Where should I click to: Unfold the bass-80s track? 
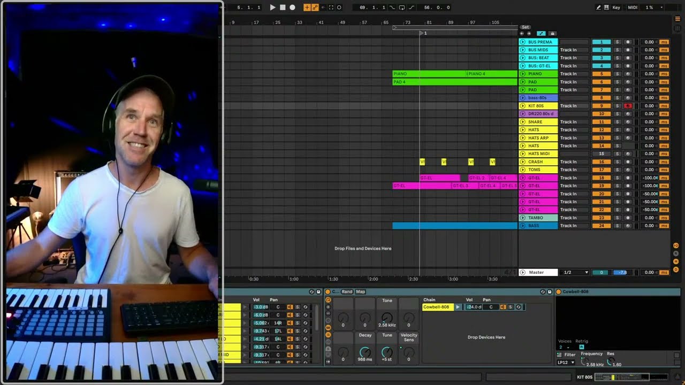(523, 98)
